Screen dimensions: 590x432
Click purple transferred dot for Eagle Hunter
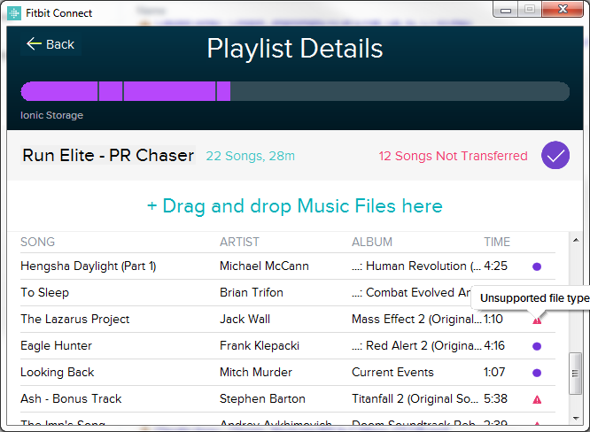pos(537,346)
